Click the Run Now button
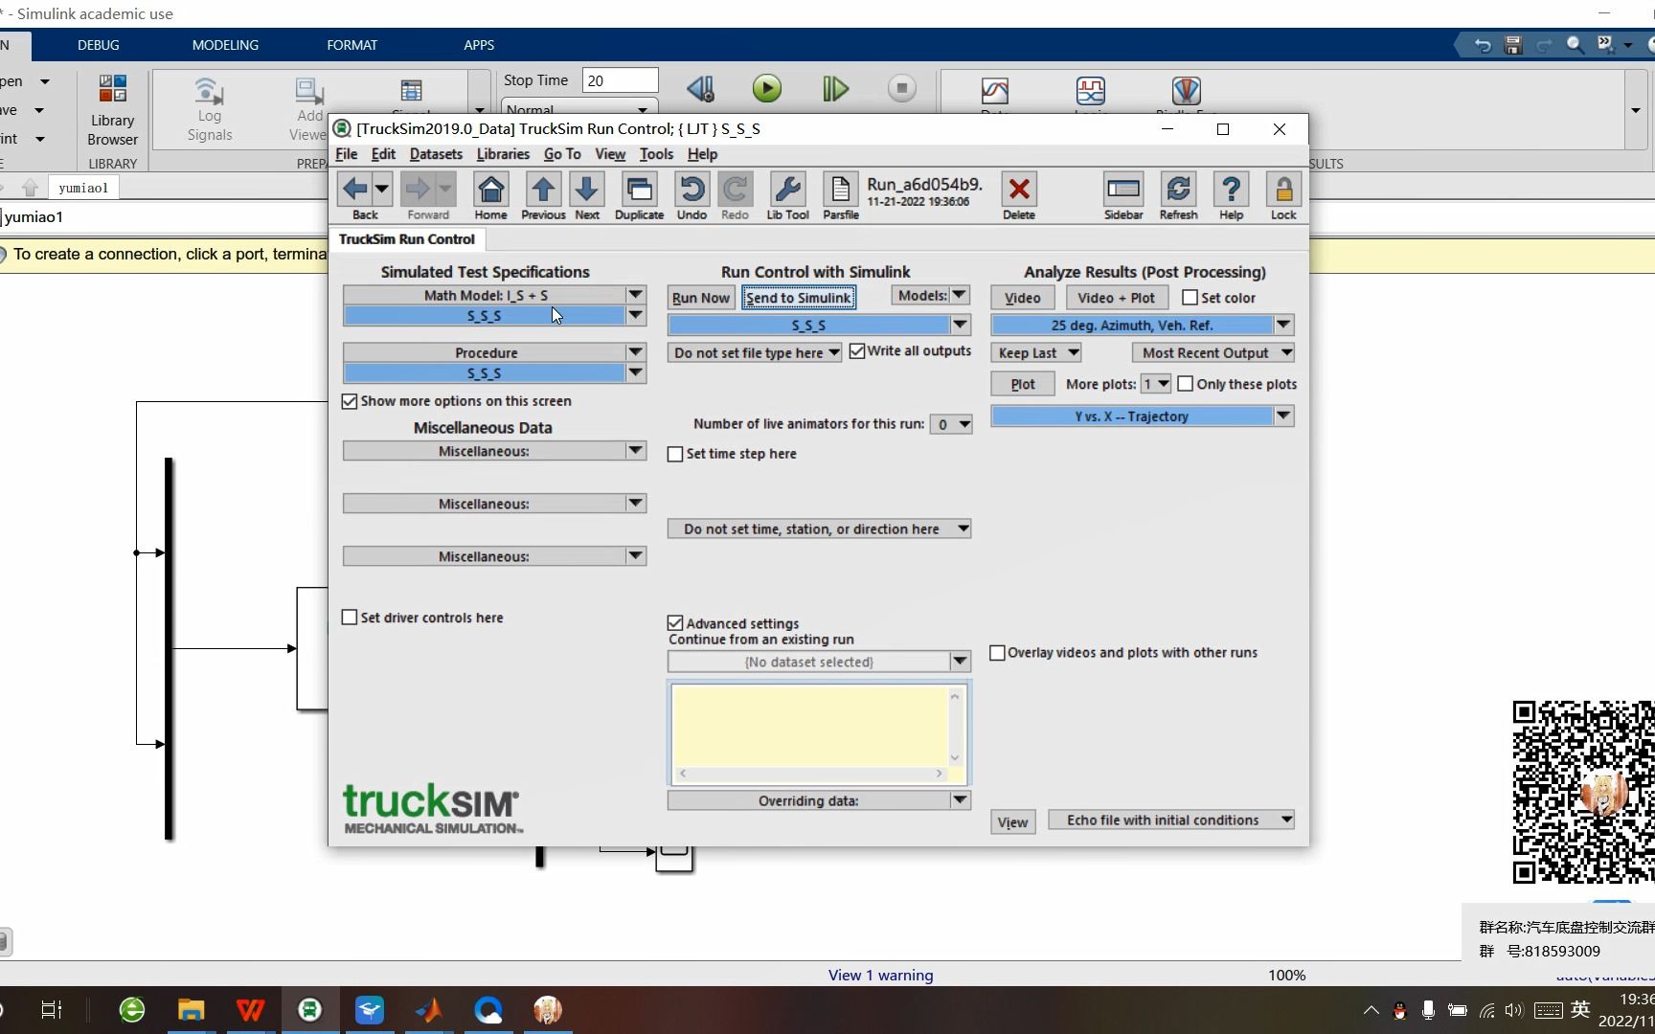1655x1034 pixels. [701, 298]
